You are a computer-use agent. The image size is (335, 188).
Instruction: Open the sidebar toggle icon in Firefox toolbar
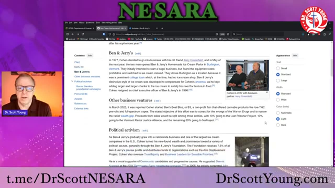point(68,34)
